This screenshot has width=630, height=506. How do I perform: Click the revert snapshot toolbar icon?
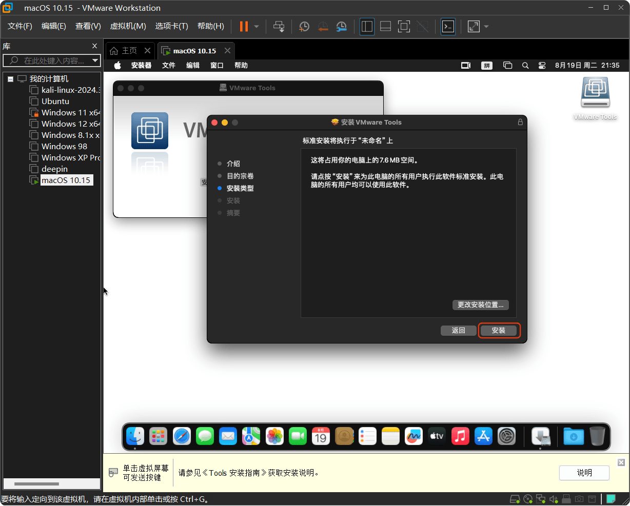pyautogui.click(x=323, y=26)
